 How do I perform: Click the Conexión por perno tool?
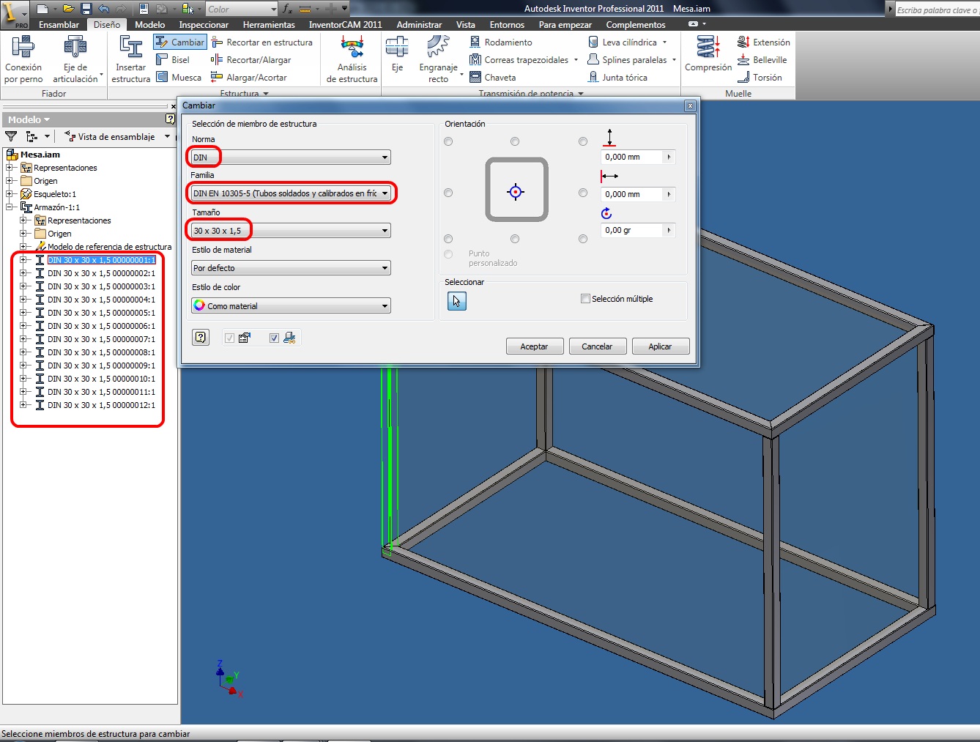pos(23,59)
